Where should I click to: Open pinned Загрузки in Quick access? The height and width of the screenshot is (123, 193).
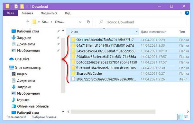(x=24, y=38)
